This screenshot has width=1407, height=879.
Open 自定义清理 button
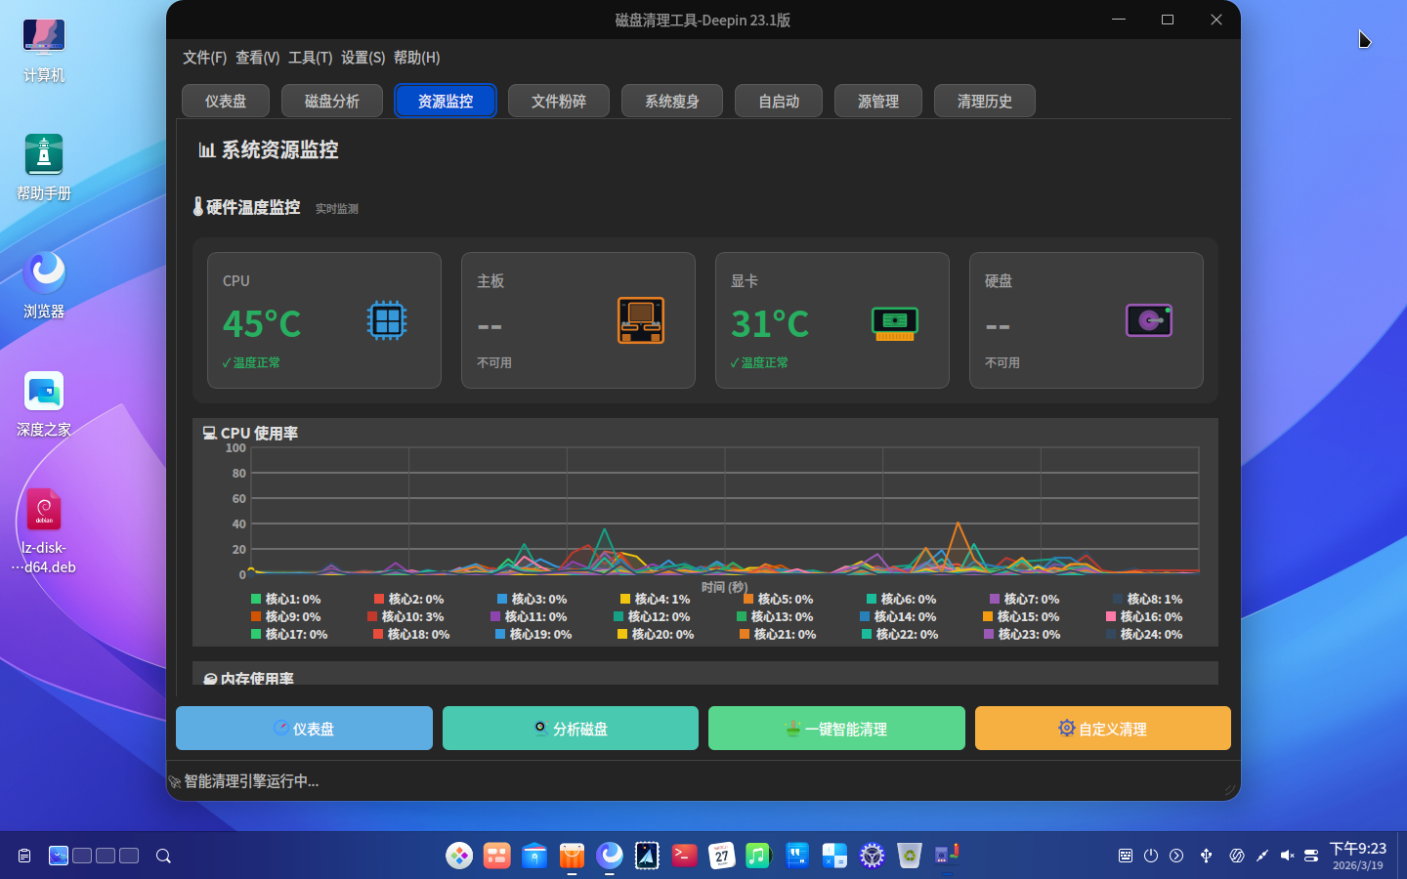click(x=1103, y=729)
